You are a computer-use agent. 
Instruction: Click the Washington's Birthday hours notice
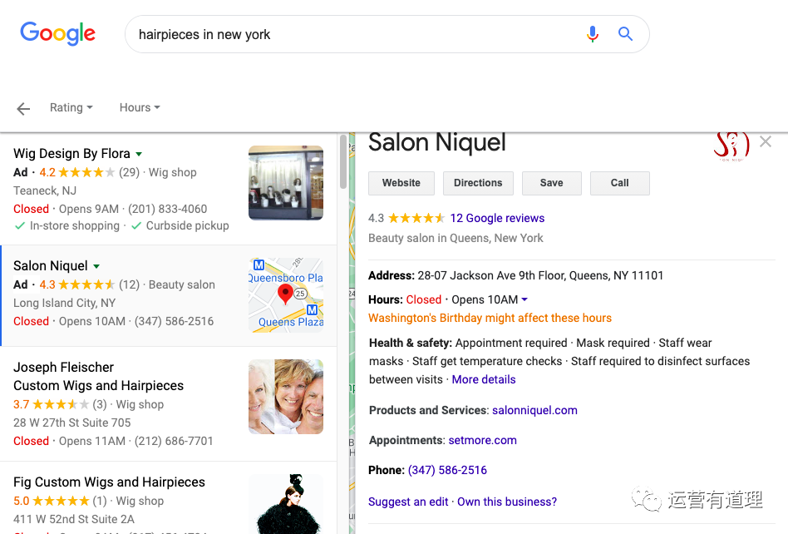click(490, 319)
